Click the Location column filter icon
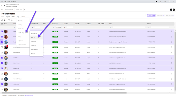The image size is (176, 97). (65, 27)
